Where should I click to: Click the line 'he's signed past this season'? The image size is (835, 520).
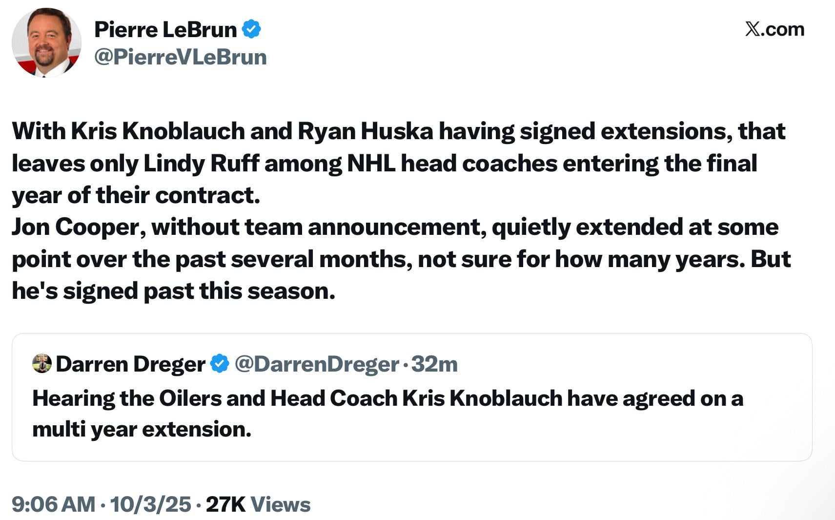(173, 291)
